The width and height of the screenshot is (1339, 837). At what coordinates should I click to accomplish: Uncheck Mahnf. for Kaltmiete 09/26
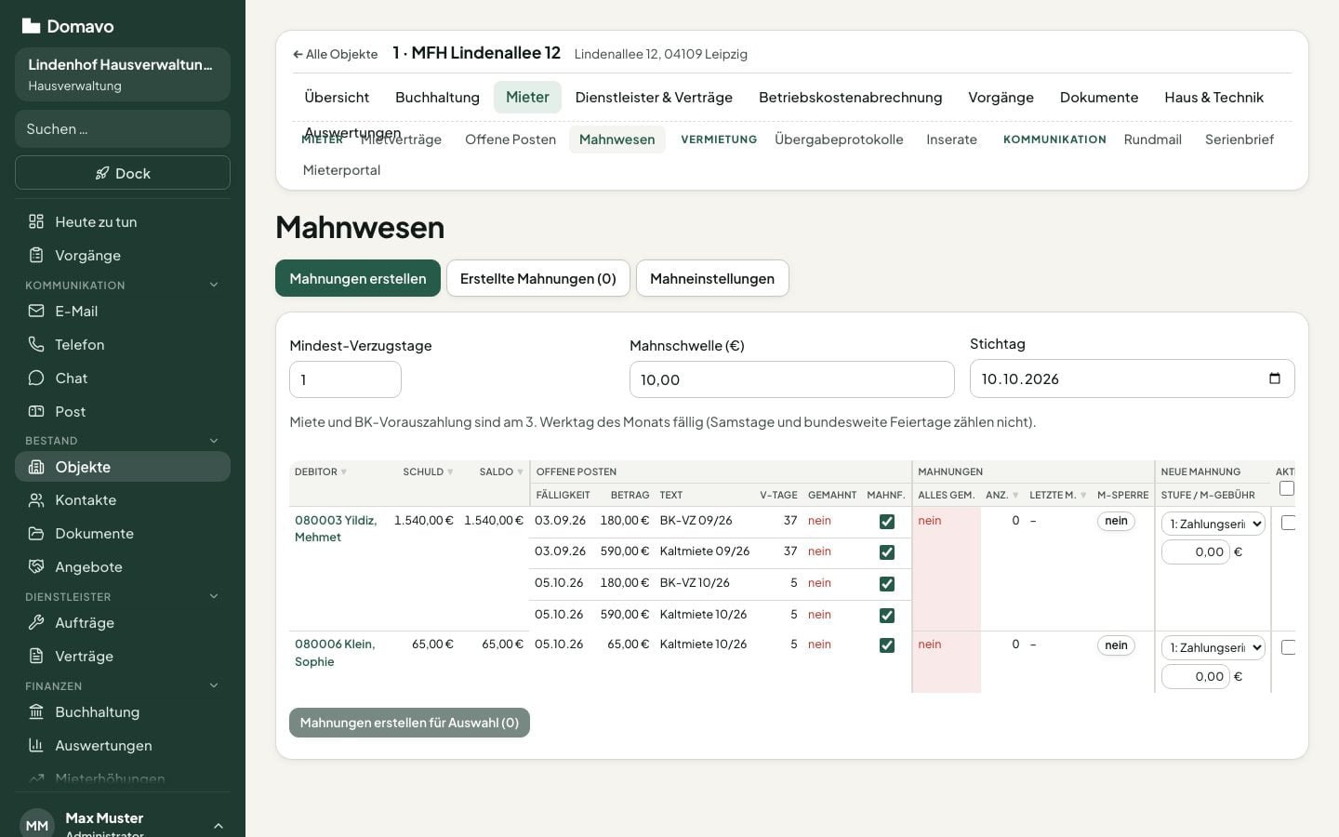coord(887,552)
